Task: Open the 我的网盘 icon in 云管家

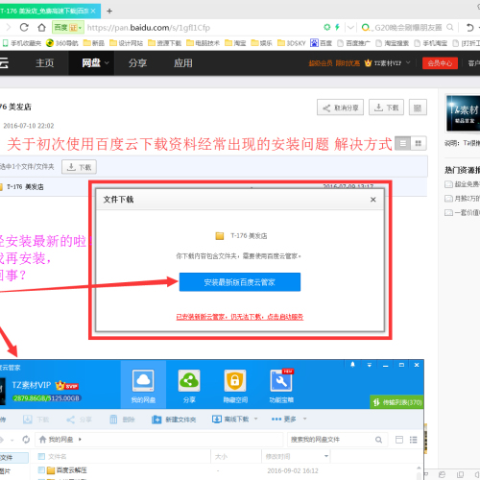Action: click(143, 386)
